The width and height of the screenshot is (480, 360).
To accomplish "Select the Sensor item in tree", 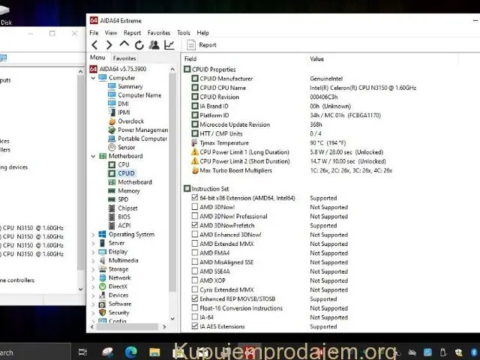I will 126,147.
